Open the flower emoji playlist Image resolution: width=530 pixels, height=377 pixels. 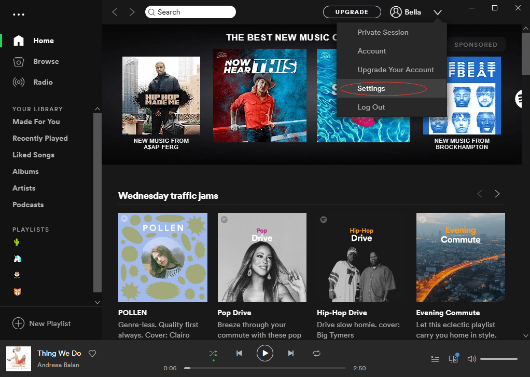(x=17, y=275)
